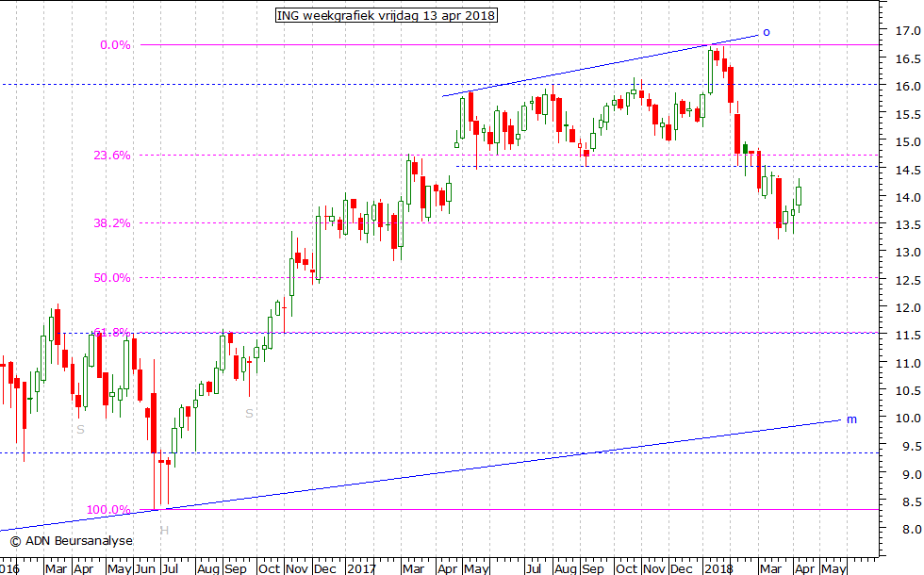Click the '© ADN Beursanalyse' copyright text
Viewport: 924px width, 575px height.
(72, 541)
